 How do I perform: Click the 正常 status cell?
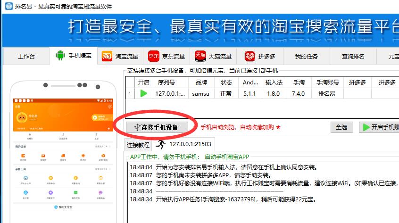coord(226,93)
